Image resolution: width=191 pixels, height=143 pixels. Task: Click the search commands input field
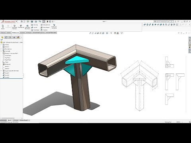click(164, 21)
